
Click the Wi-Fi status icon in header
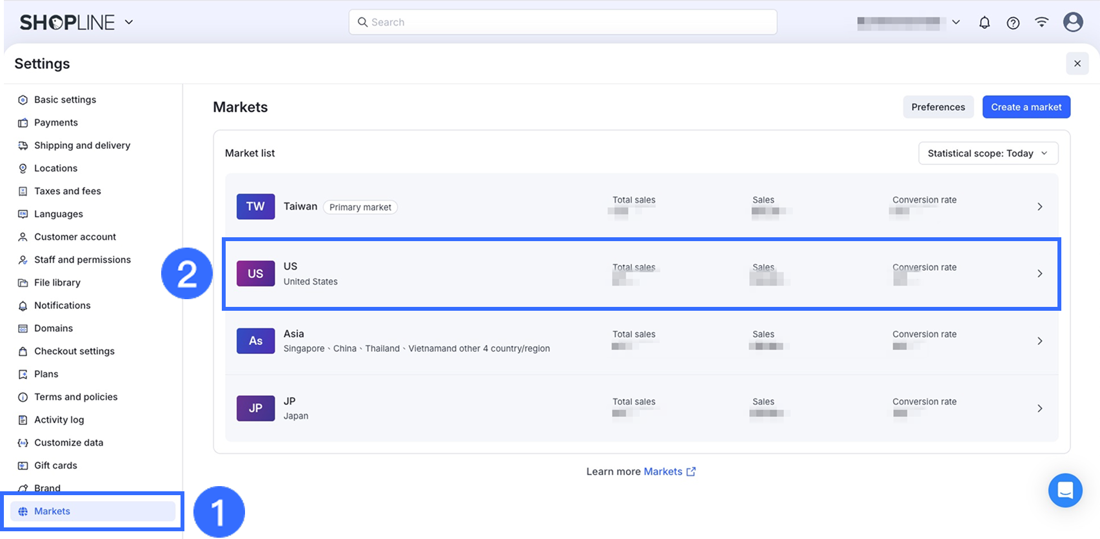[x=1041, y=22]
